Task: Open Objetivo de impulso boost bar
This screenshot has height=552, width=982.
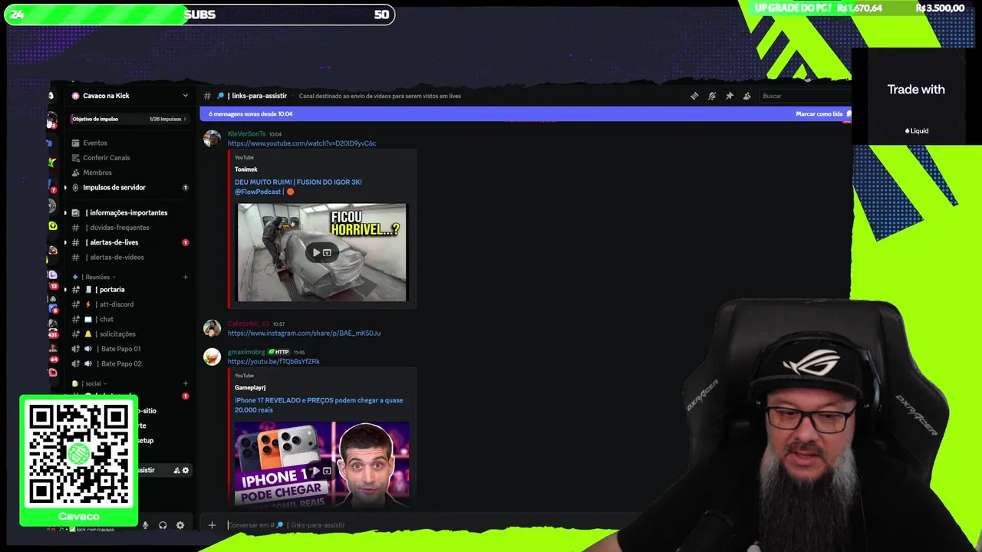Action: coord(129,119)
